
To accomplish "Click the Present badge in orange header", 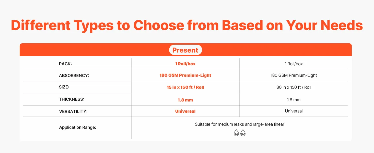I will coord(185,50).
